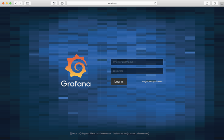
Task: Minimize the Safari window
Action: [x=7, y=3]
